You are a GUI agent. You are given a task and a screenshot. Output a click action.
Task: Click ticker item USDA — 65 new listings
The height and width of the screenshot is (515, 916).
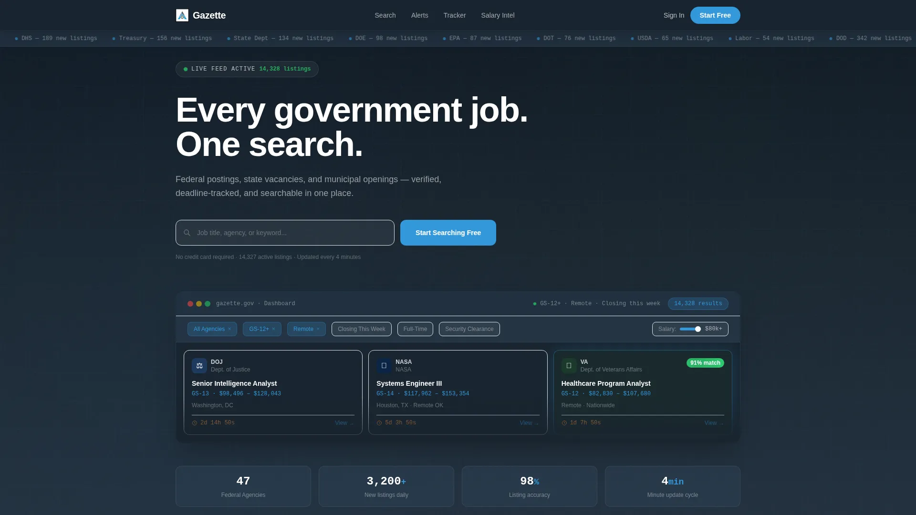point(672,38)
